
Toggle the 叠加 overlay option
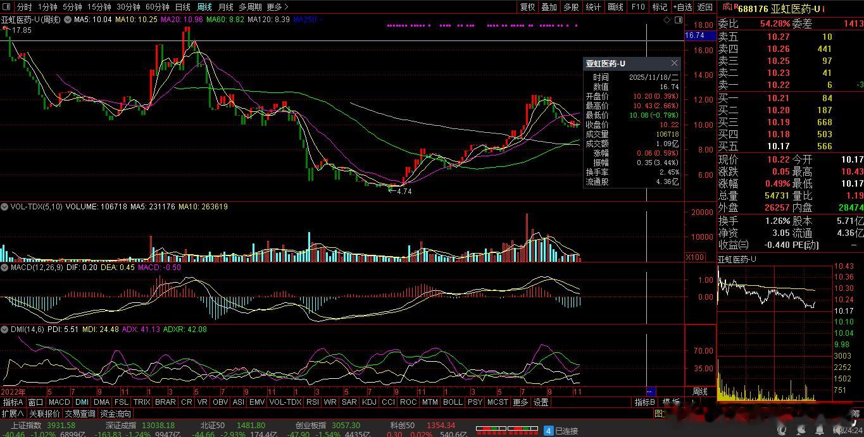[x=549, y=7]
